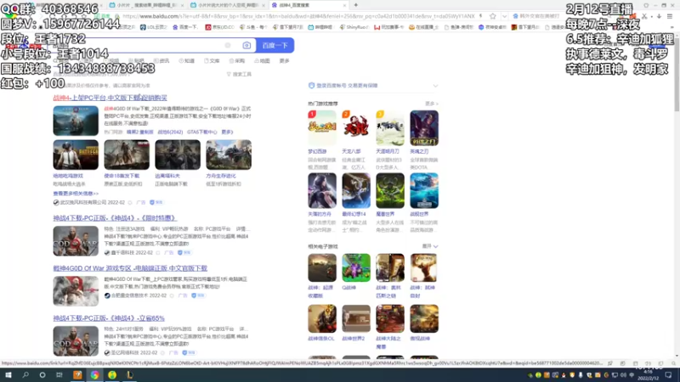Open the browser hamburger menu

(670, 16)
